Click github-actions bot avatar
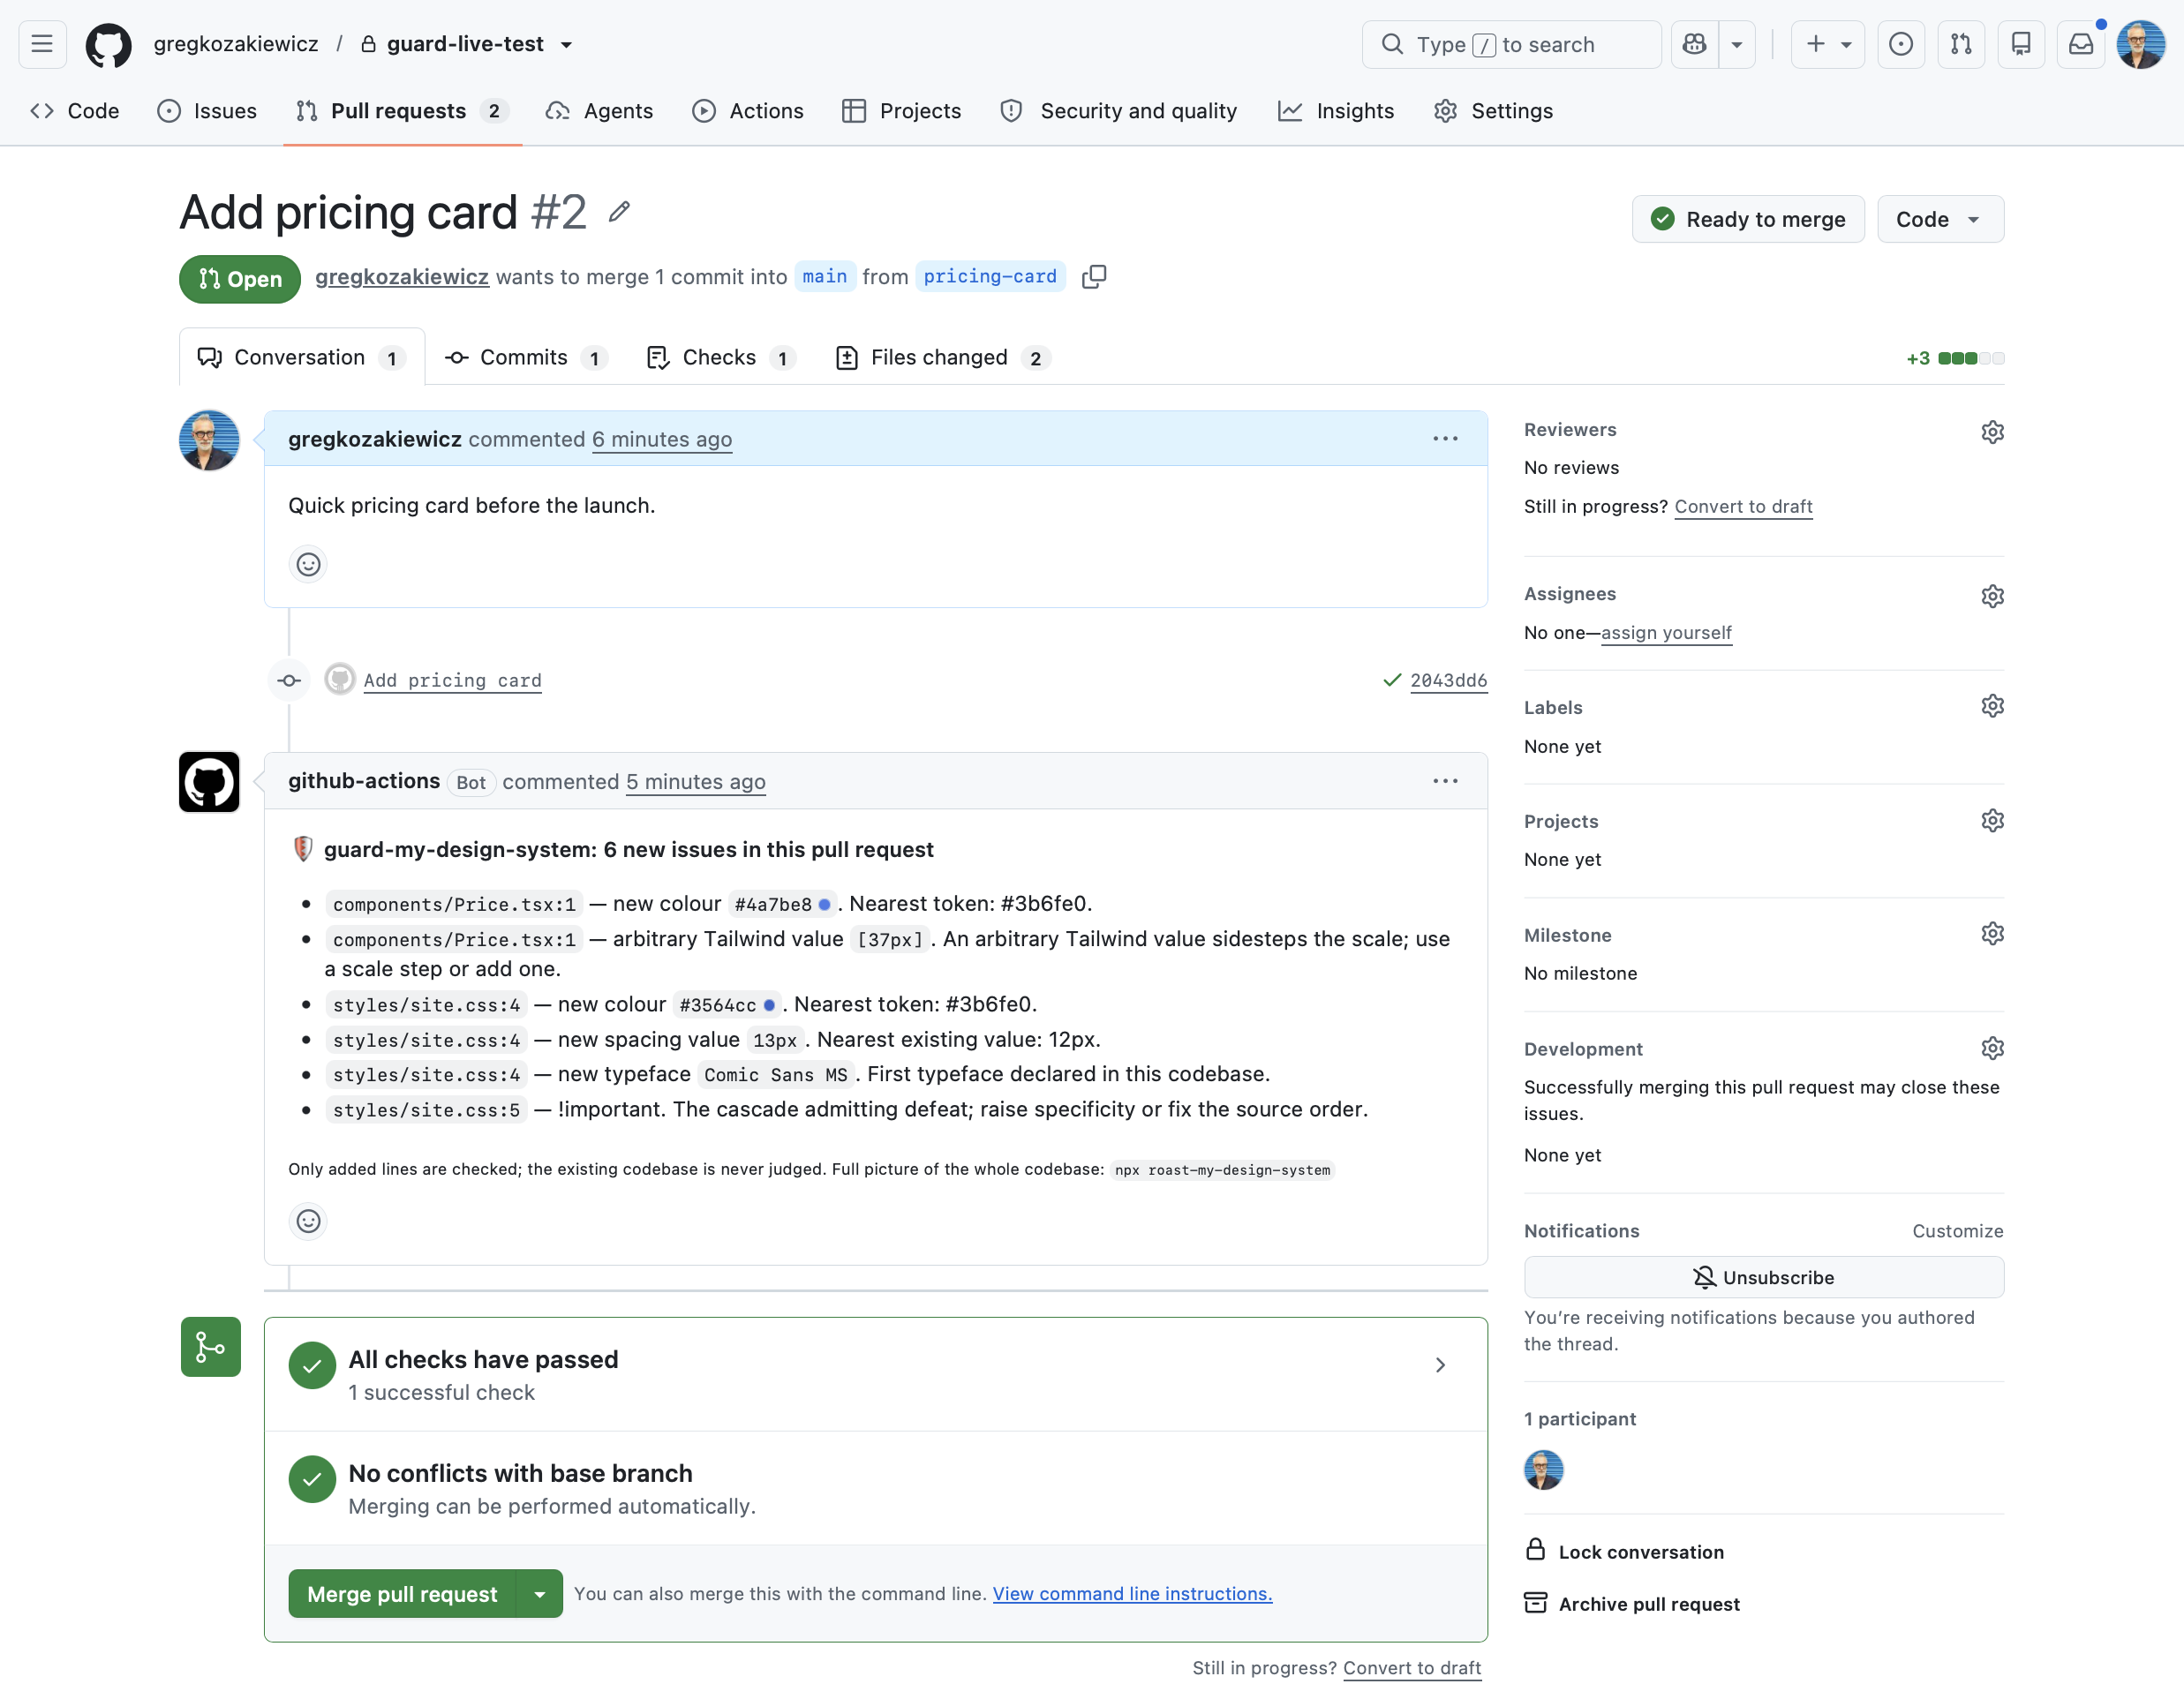 click(209, 781)
